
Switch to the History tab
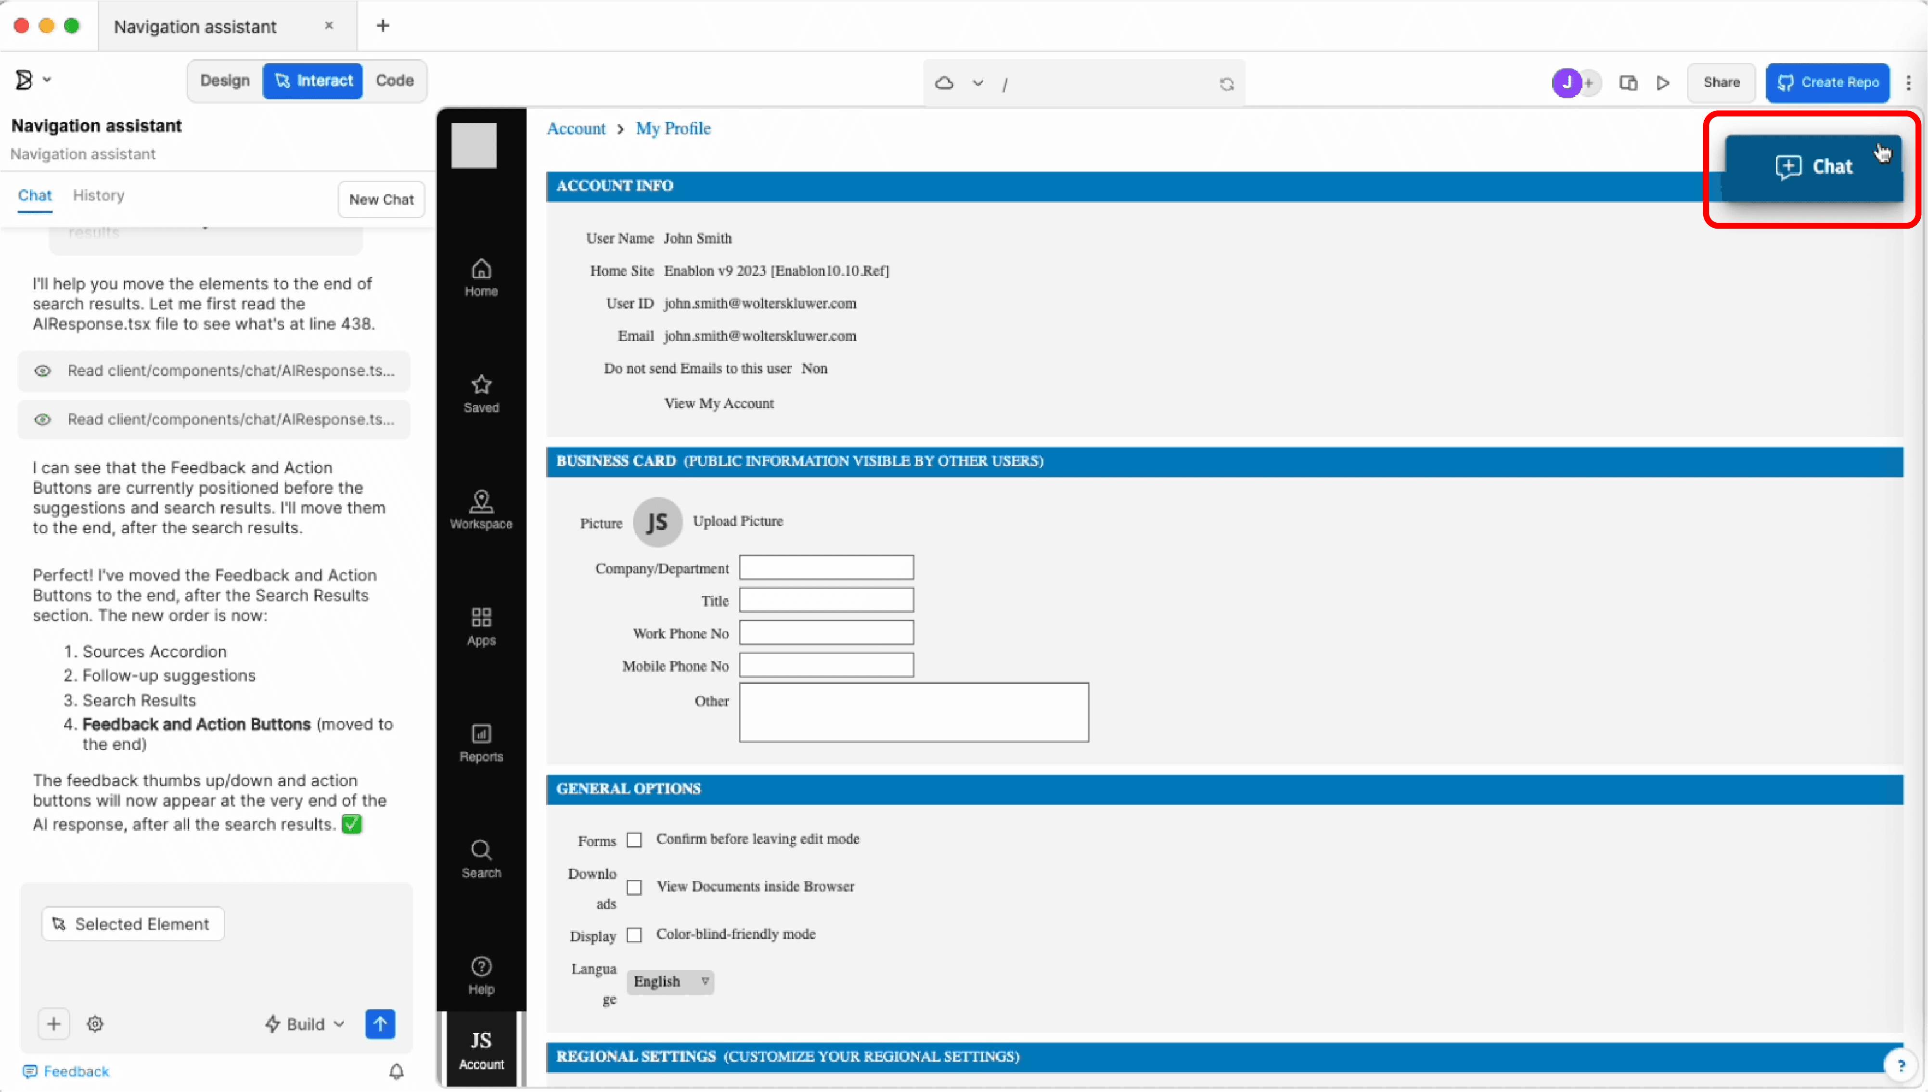98,195
